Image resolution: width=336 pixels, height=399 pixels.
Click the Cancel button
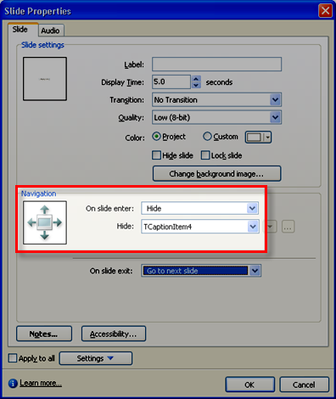pyautogui.click(x=304, y=385)
